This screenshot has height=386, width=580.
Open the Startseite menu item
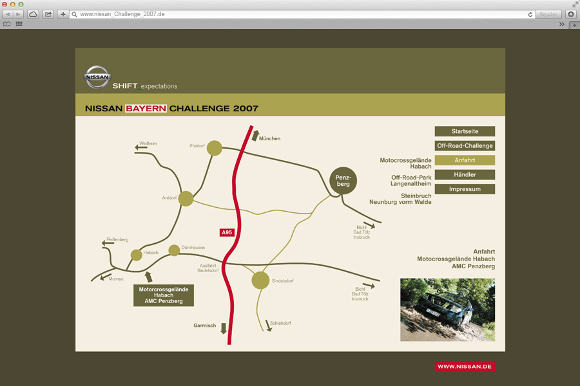(465, 131)
